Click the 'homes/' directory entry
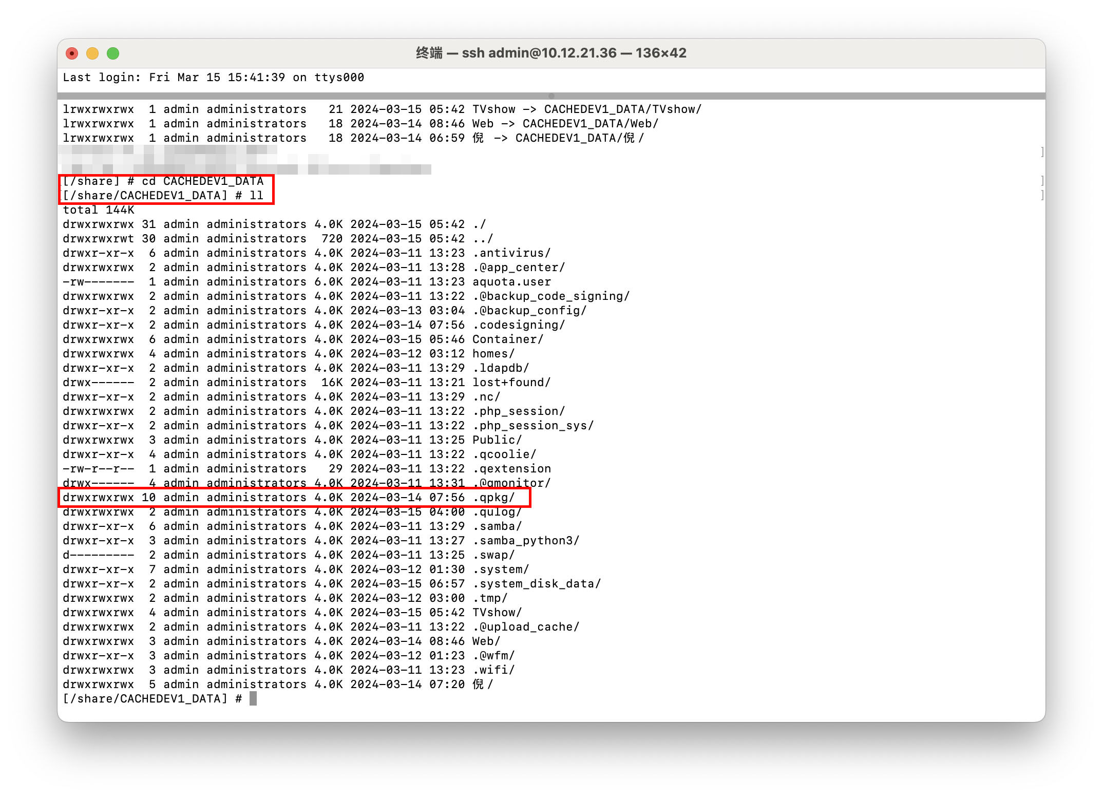Screen dimensions: 1103x798 coord(493,354)
